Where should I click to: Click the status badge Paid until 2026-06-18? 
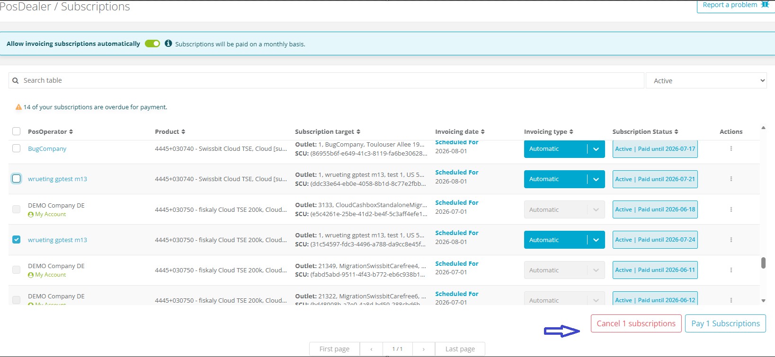click(x=655, y=209)
